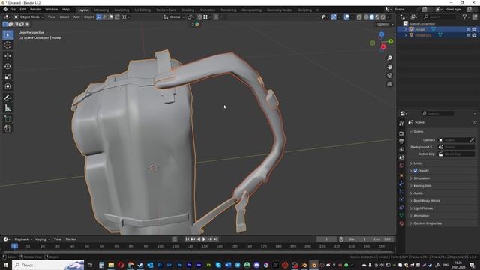The image size is (480, 270).
Task: Open the World properties tab
Action: click(401, 166)
